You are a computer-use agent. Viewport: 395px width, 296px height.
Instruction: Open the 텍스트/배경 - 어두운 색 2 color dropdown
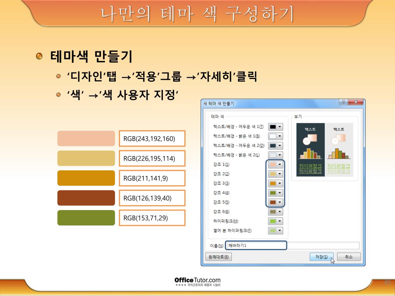(275, 145)
